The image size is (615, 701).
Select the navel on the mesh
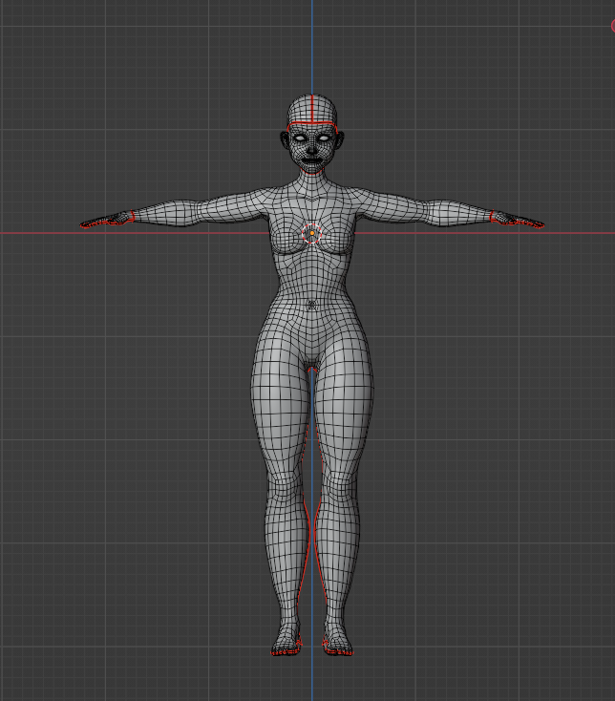pos(312,306)
